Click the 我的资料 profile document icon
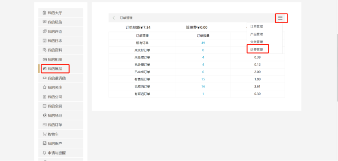Image resolution: width=338 pixels, height=161 pixels. click(x=44, y=50)
